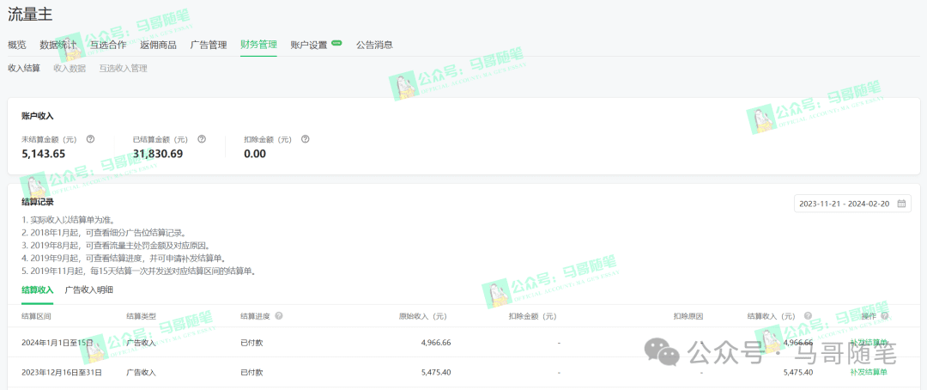Go to the 互选合作 tab
927x390 pixels.
pos(107,45)
